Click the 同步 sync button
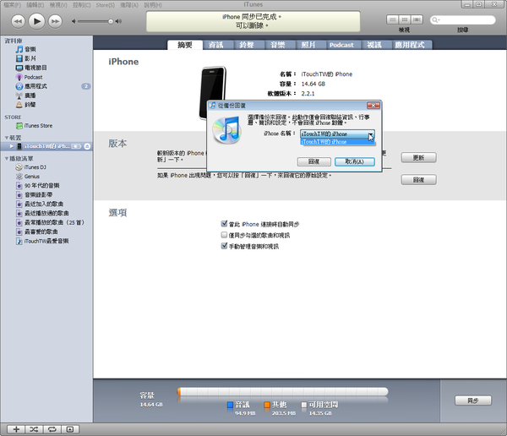The height and width of the screenshot is (436, 507). [473, 401]
